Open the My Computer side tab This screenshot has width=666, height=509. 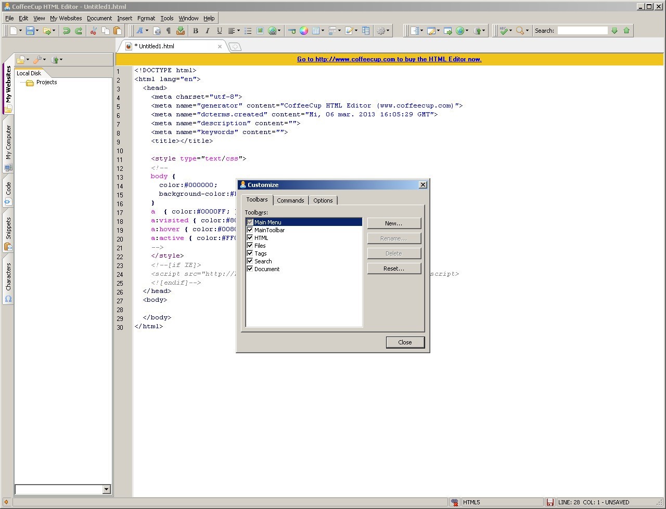pyautogui.click(x=8, y=148)
